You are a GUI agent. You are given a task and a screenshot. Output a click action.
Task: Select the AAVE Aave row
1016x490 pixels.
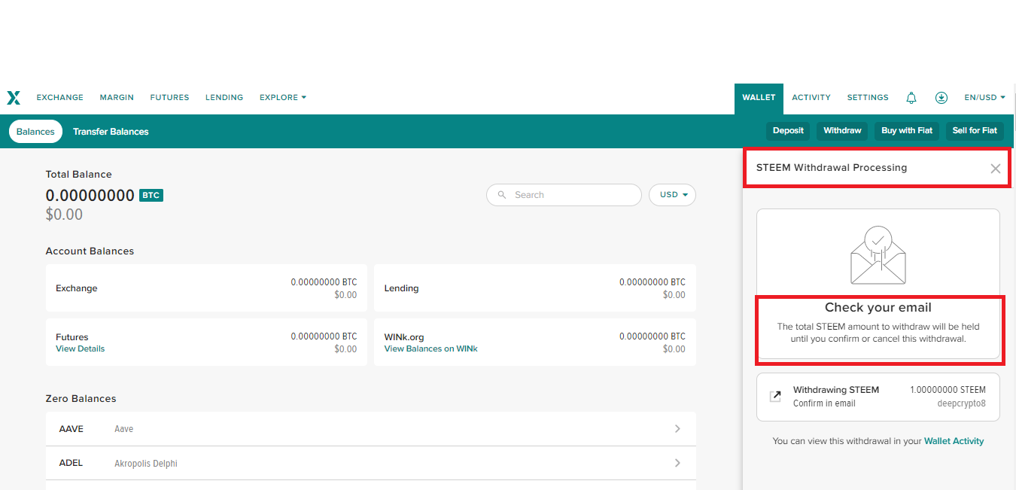[370, 428]
